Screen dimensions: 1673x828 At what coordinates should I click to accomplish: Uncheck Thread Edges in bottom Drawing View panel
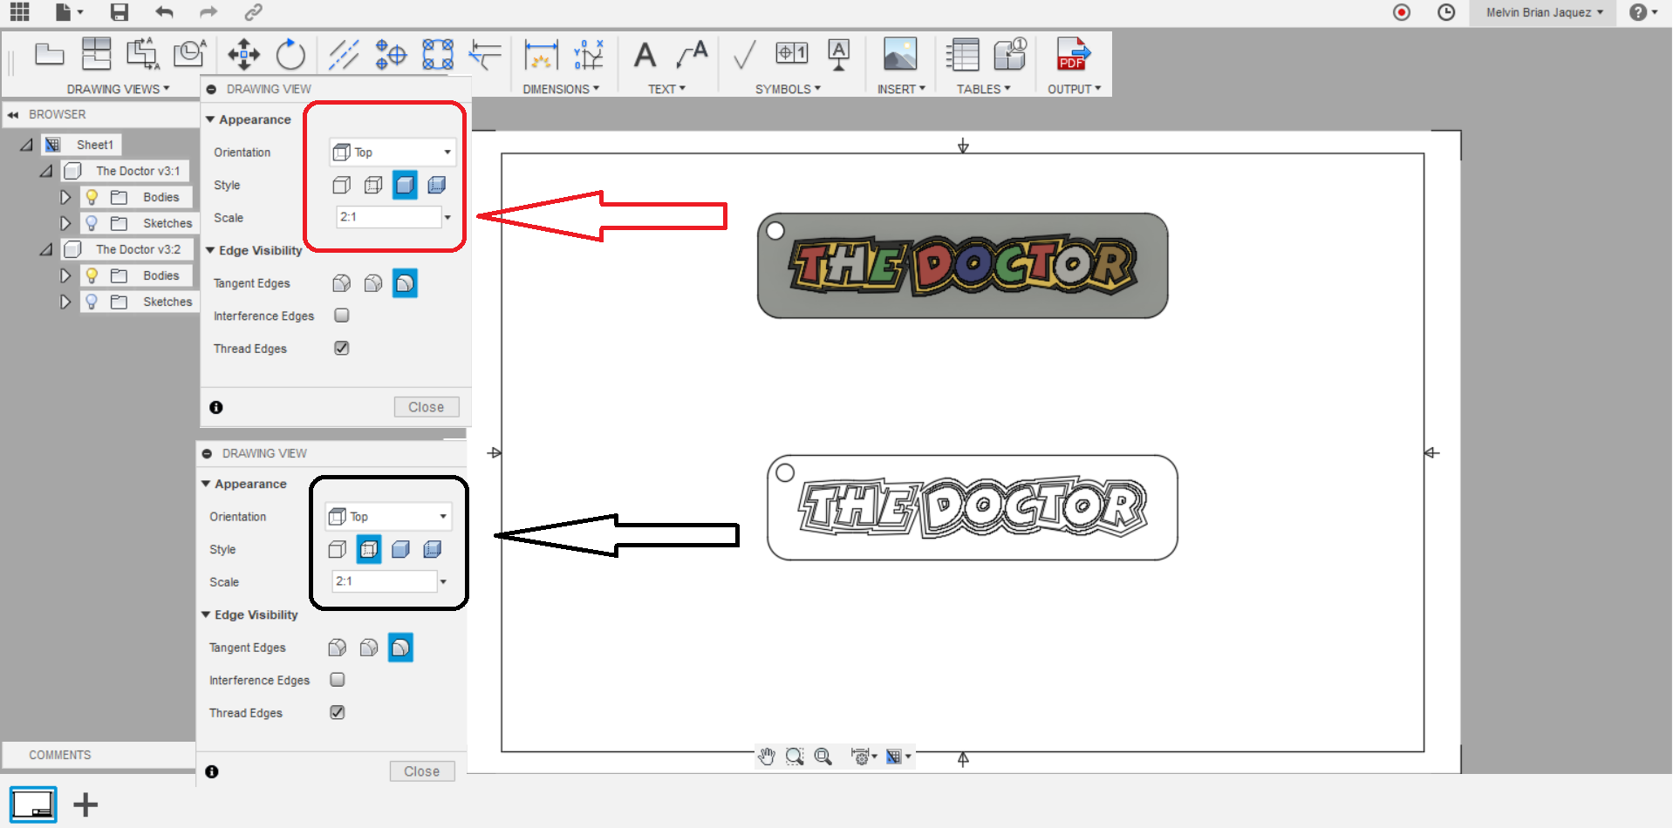[337, 712]
